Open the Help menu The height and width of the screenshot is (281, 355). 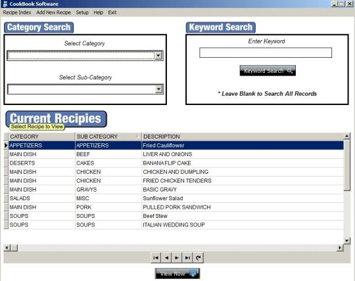point(98,12)
